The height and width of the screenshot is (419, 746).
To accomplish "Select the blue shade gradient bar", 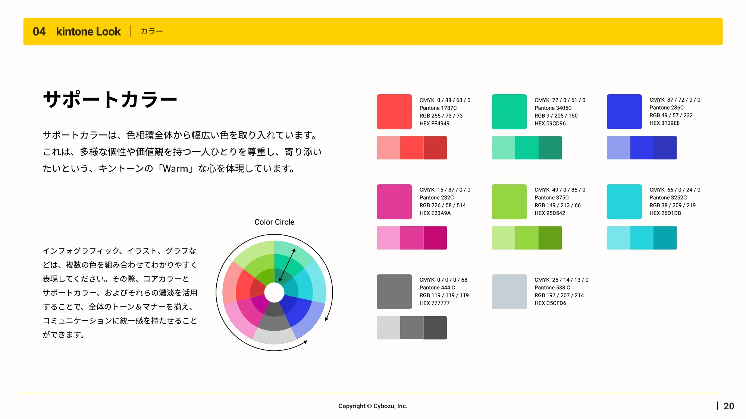I will [642, 148].
